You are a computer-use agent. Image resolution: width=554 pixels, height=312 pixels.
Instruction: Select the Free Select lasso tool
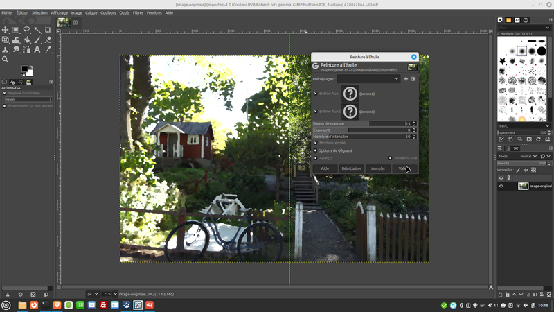coord(26,30)
